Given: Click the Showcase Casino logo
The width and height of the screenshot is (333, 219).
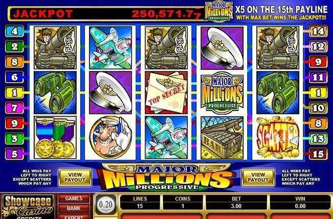Looking at the screenshot, I should point(28,206).
